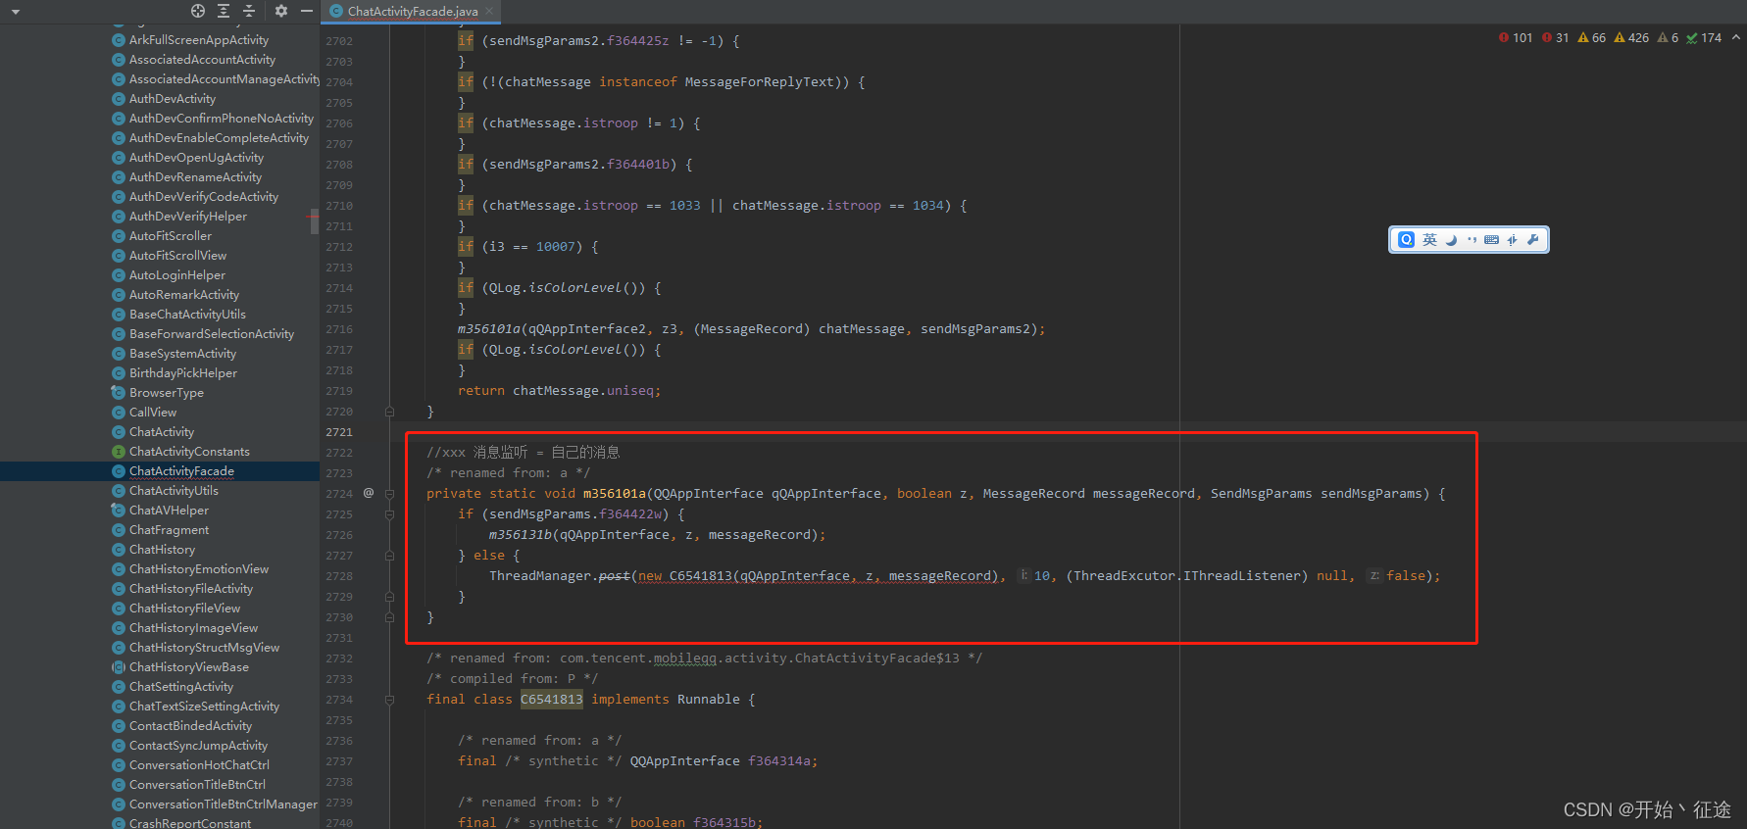The image size is (1747, 829).
Task: Click the class icon beside BirthdayPickHelper
Action: (119, 373)
